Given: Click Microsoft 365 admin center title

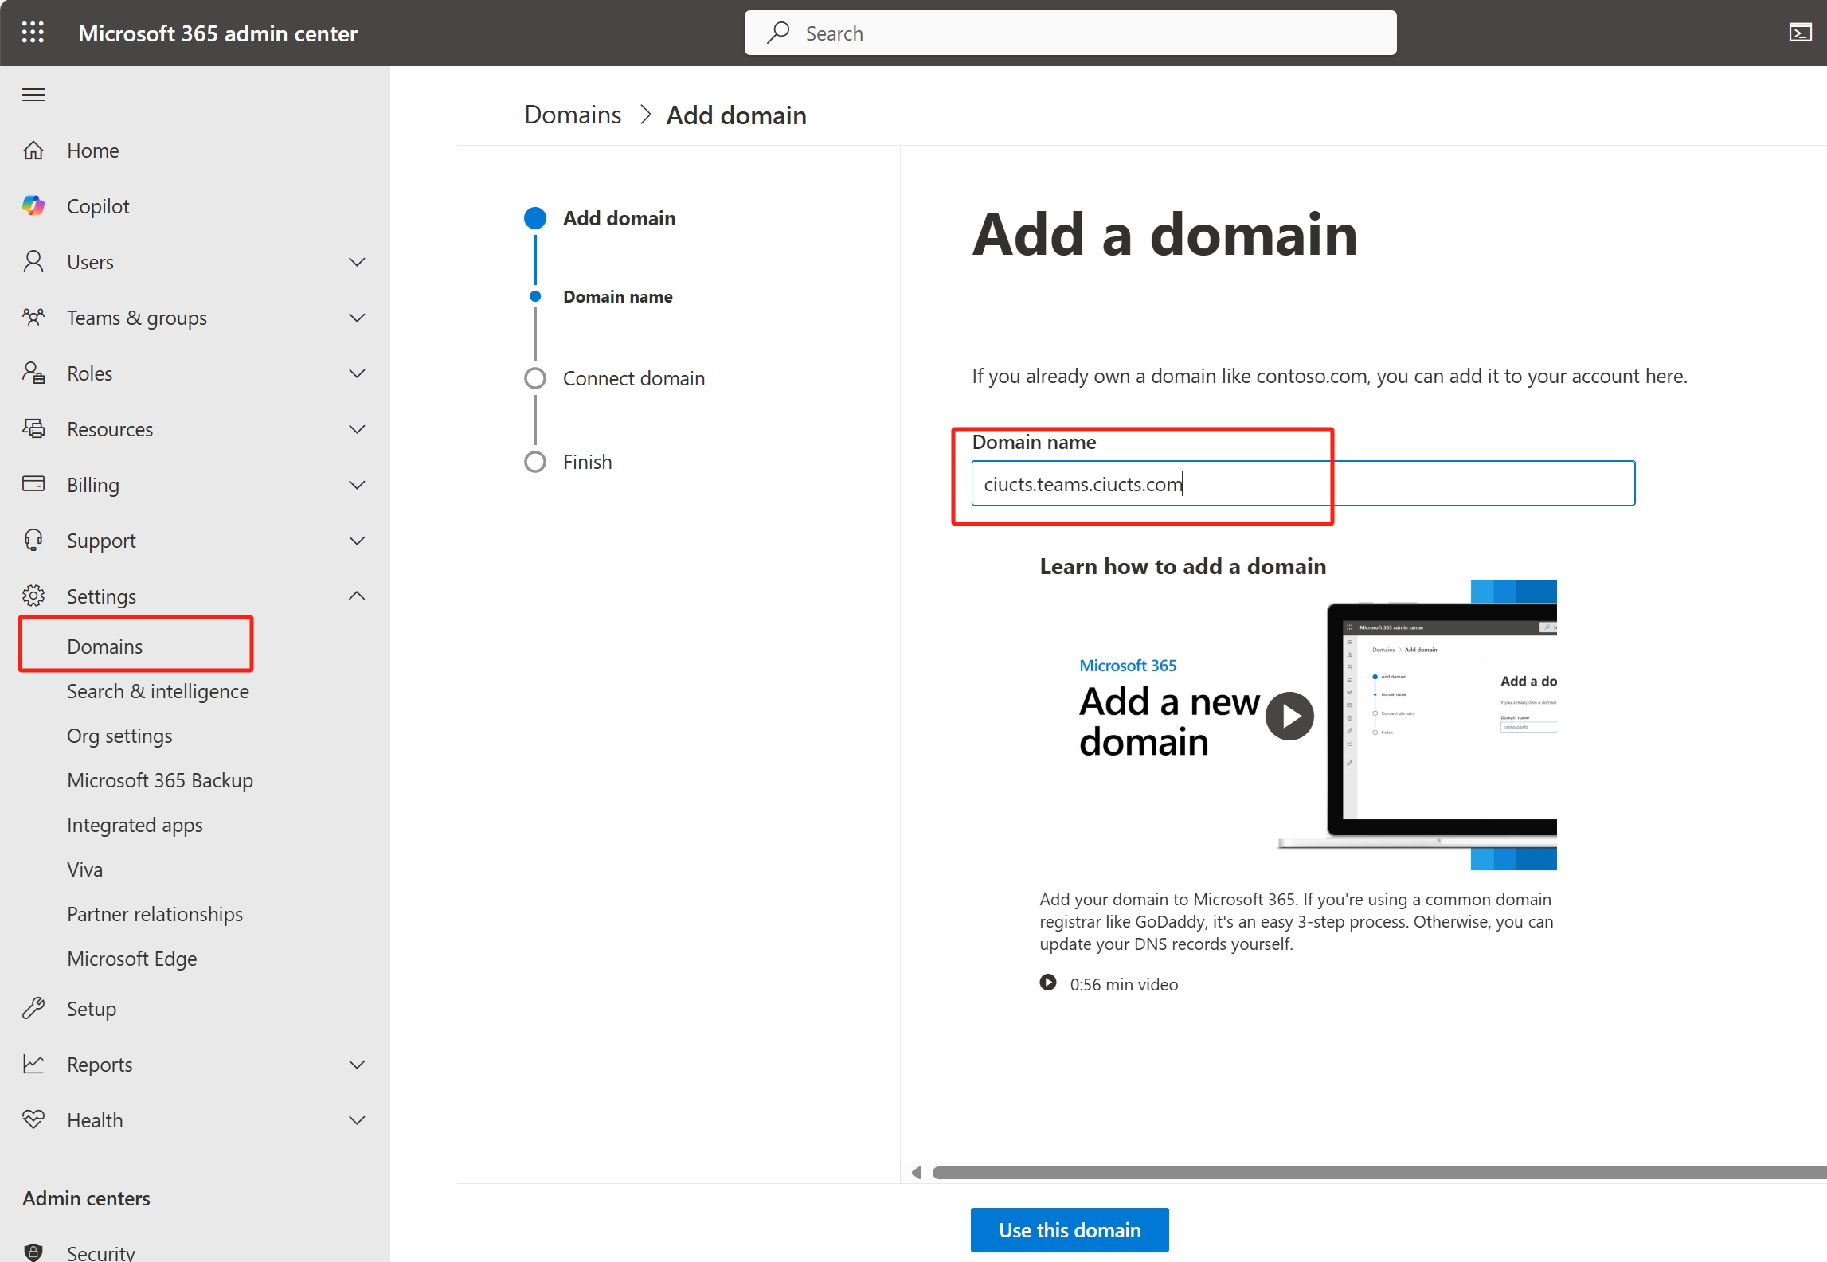Looking at the screenshot, I should (x=217, y=33).
